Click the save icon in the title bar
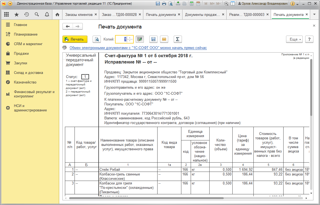 [x=158, y=4]
